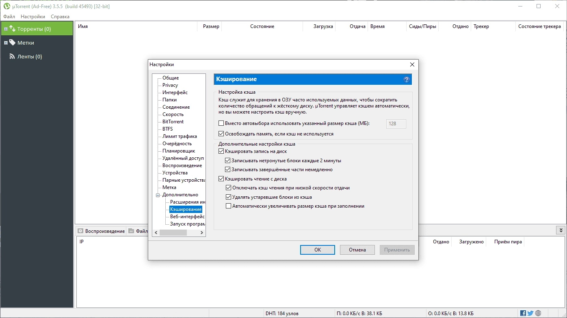Screen dimensions: 567x318
Task: Click the Применить button
Action: coord(397,250)
